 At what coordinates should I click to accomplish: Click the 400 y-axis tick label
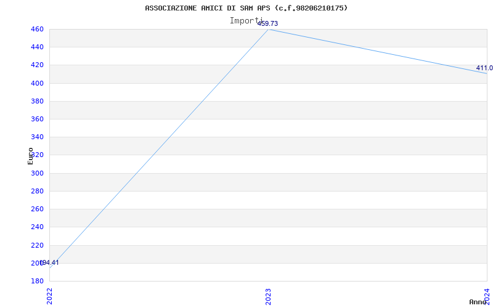(x=37, y=83)
